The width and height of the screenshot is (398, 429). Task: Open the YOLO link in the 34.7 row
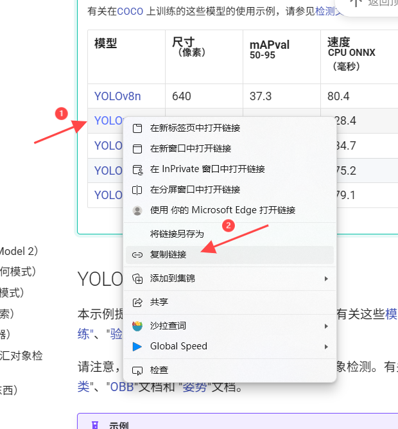click(108, 146)
